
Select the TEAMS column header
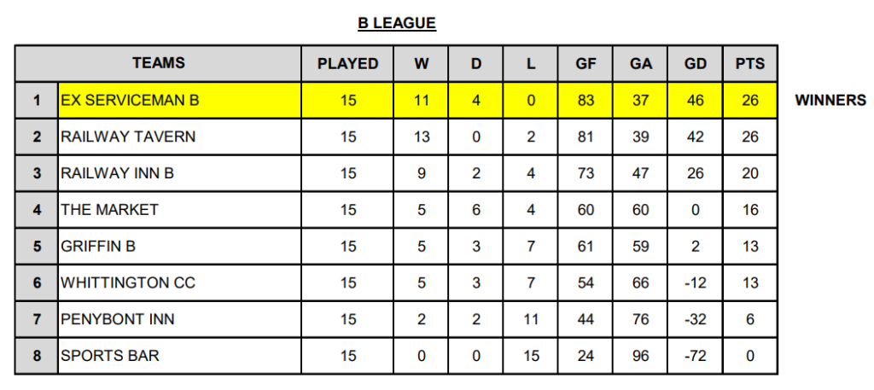click(159, 63)
